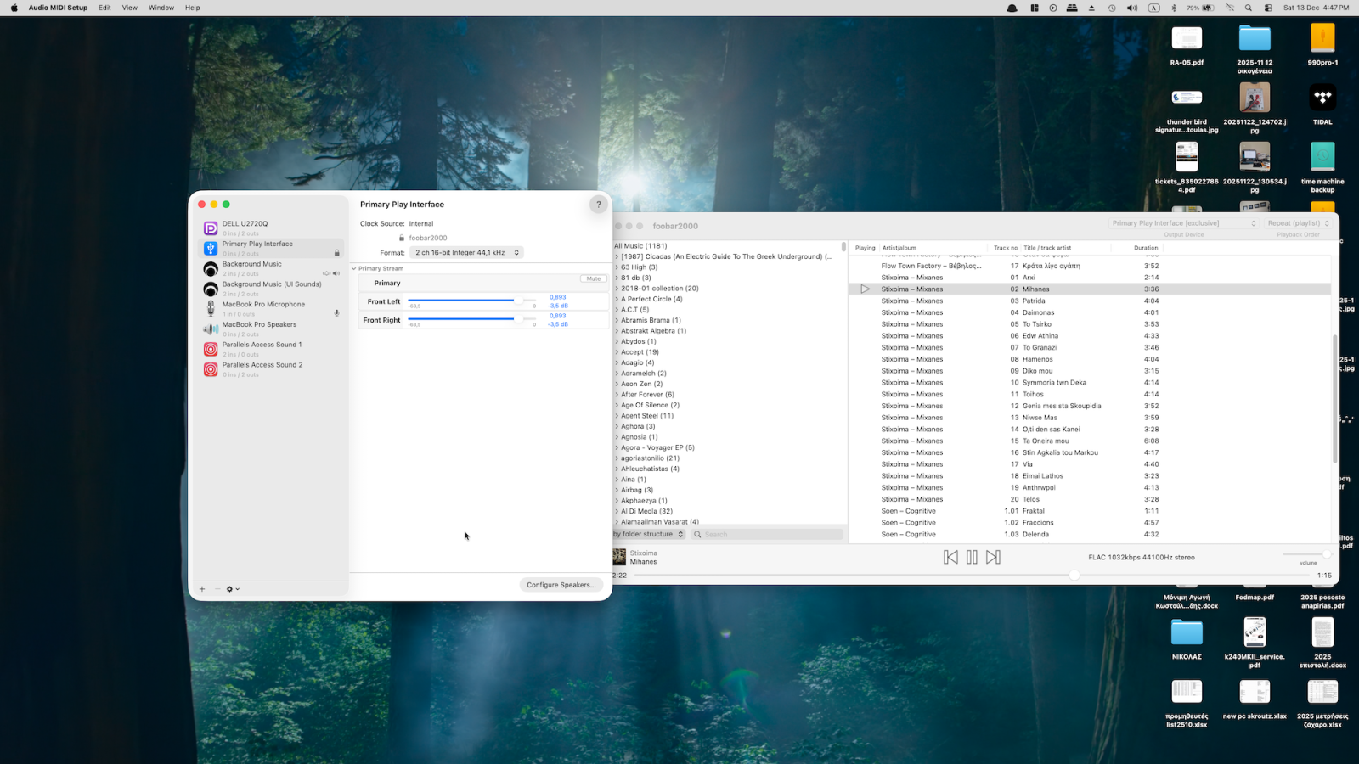Open the Window menu
Screen dimensions: 1359x764
(x=161, y=8)
